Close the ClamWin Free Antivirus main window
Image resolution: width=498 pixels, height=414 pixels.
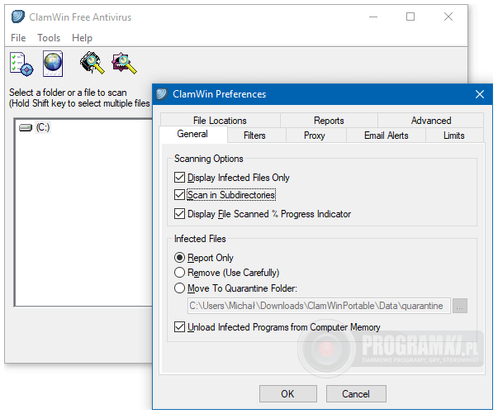[448, 17]
